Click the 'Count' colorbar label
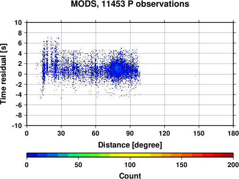 coord(130,176)
